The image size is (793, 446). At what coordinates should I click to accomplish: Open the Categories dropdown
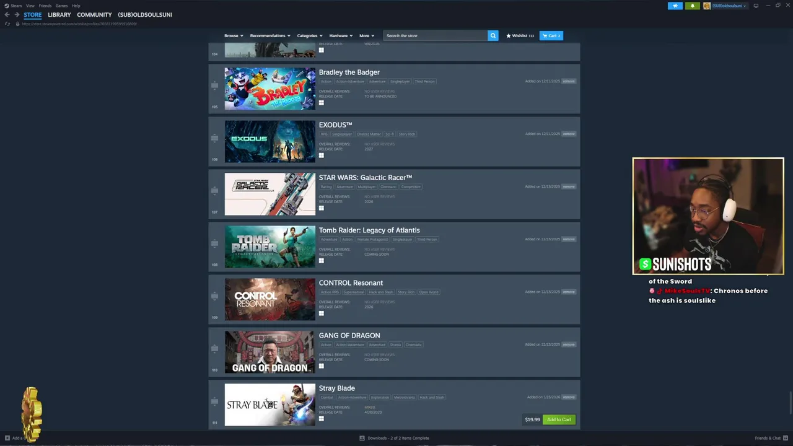pyautogui.click(x=309, y=35)
